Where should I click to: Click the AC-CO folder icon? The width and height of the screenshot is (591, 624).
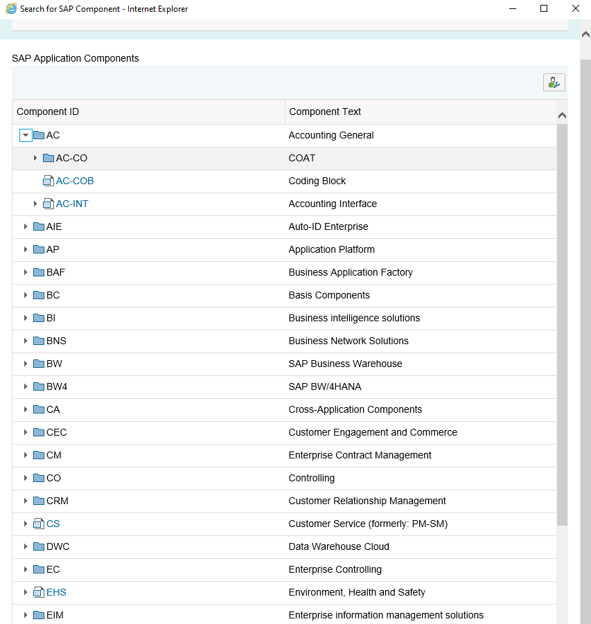tap(48, 158)
